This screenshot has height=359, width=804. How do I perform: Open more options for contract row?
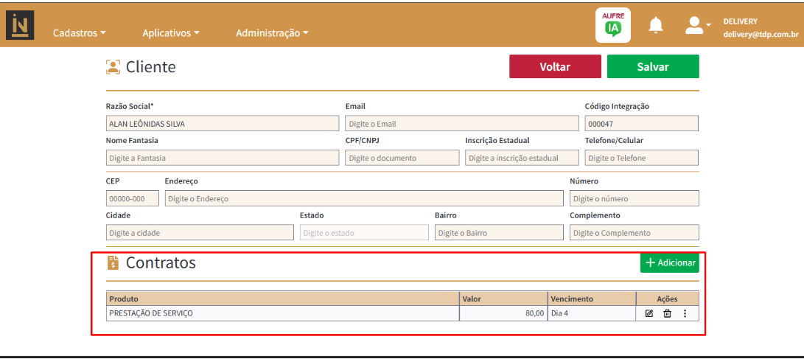click(685, 313)
